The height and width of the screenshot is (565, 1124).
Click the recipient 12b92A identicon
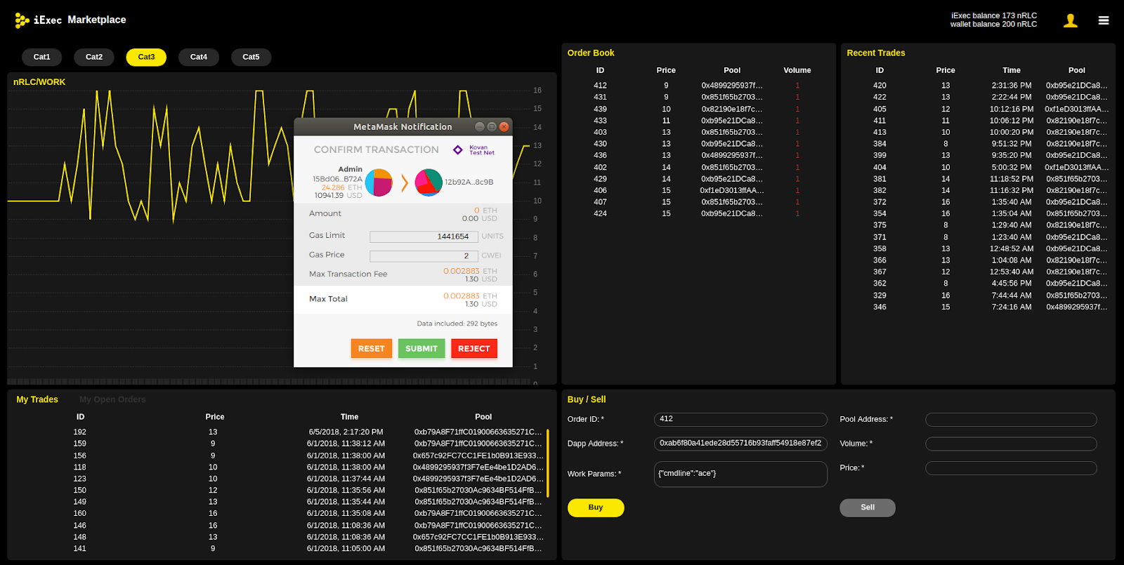coord(429,182)
